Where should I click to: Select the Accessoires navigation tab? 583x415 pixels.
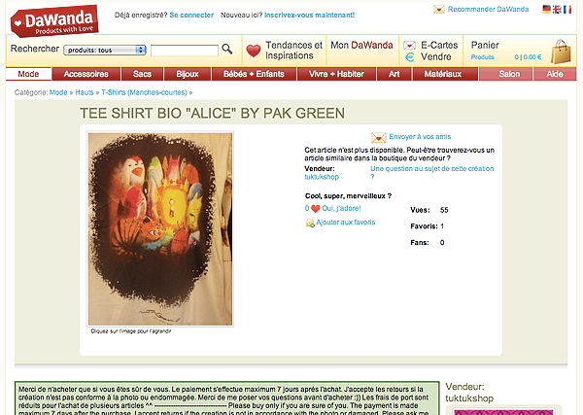tap(86, 74)
